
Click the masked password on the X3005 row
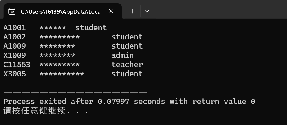pyautogui.click(x=62, y=74)
